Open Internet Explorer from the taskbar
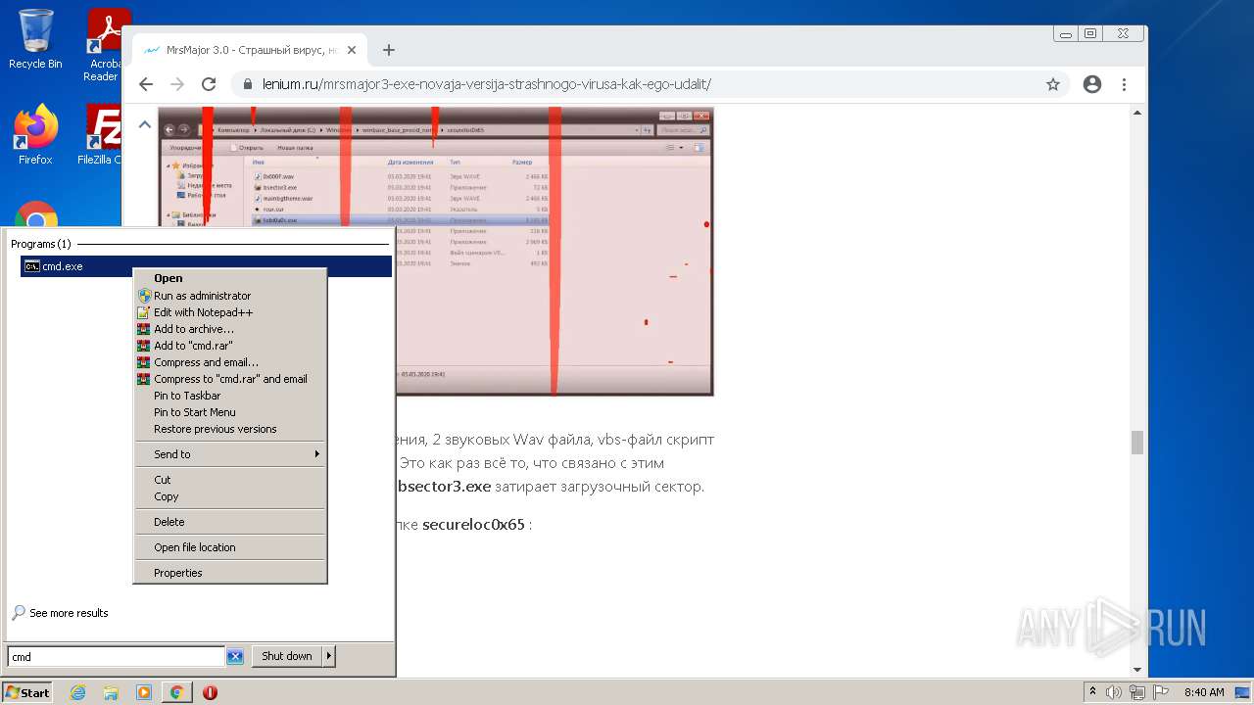 pyautogui.click(x=77, y=692)
